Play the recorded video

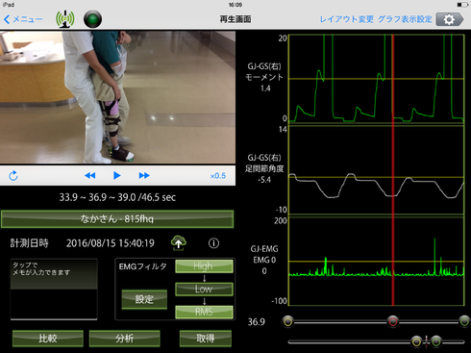[x=117, y=176]
